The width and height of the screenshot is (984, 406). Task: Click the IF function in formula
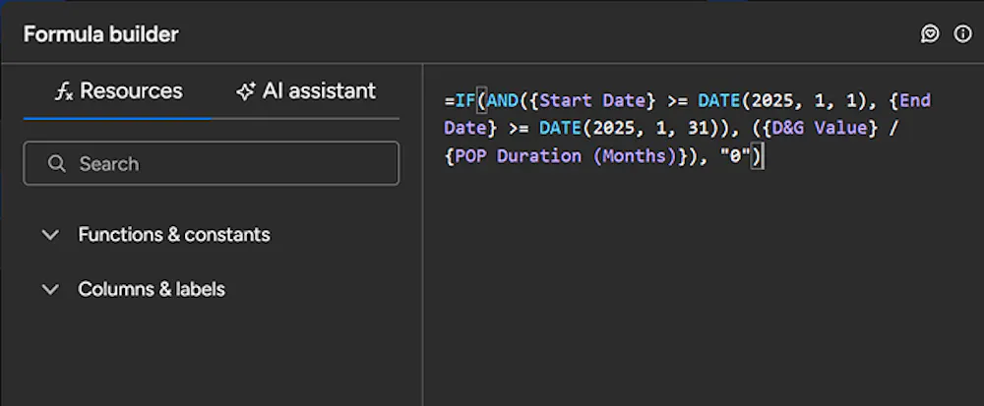coord(465,101)
